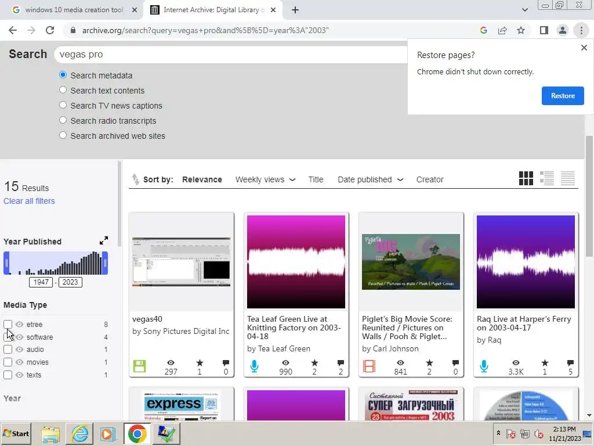Viewport: 594px width, 446px height.
Task: Toggle the eye icon next to movies
Action: 19,362
